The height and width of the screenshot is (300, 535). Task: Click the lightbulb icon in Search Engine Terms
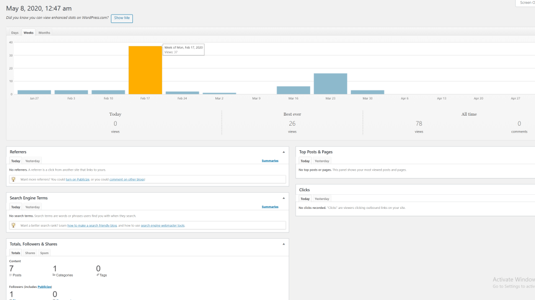tap(14, 225)
